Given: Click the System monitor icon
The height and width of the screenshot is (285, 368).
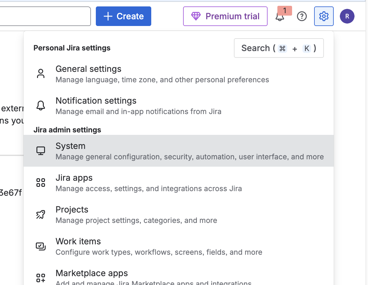Looking at the screenshot, I should point(41,151).
